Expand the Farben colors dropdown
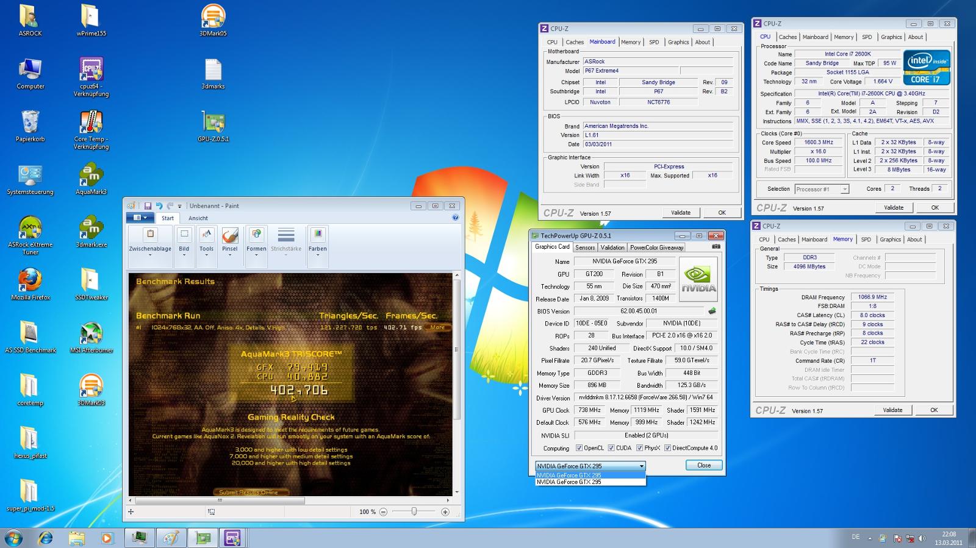The width and height of the screenshot is (976, 548). [x=318, y=255]
